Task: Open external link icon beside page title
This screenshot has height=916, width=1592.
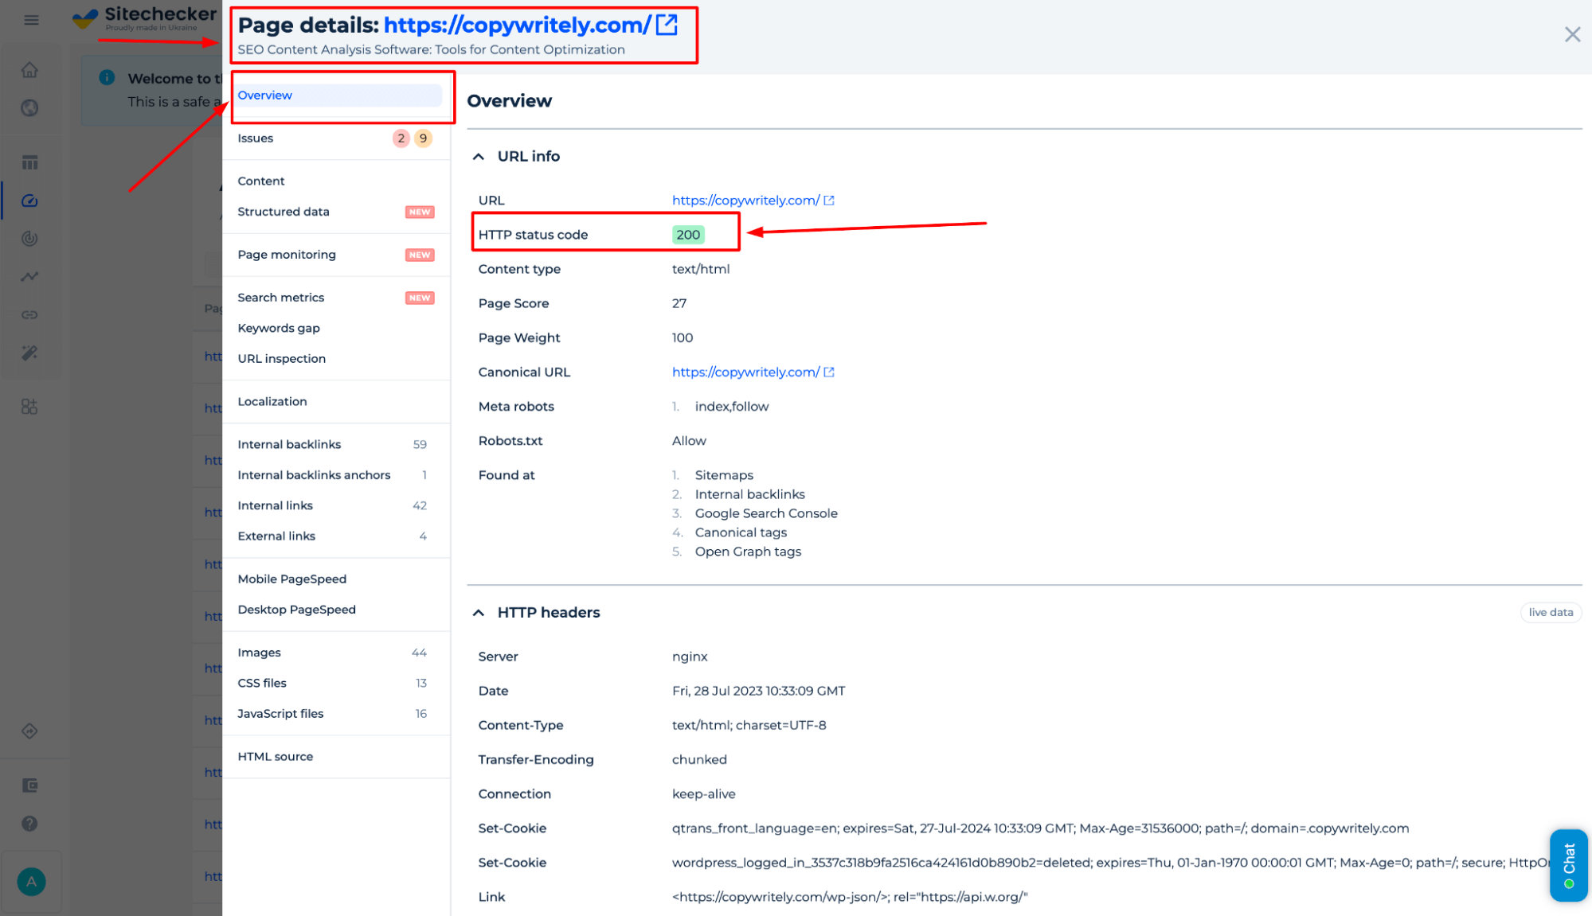Action: click(x=667, y=25)
